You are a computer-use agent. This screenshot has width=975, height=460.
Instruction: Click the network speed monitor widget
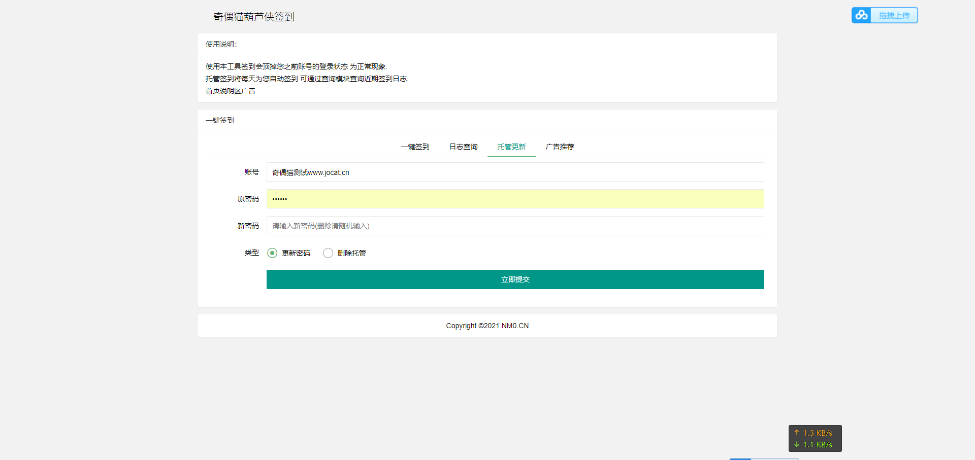[815, 438]
